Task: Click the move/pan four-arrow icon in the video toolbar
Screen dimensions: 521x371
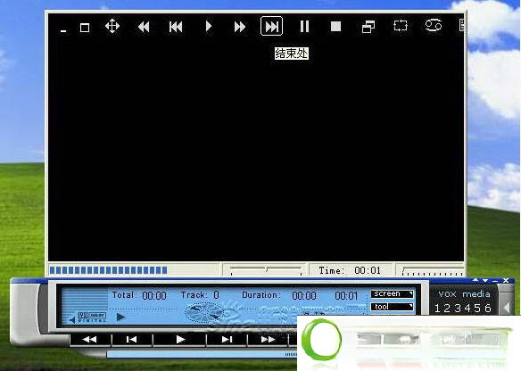Action: pos(112,26)
